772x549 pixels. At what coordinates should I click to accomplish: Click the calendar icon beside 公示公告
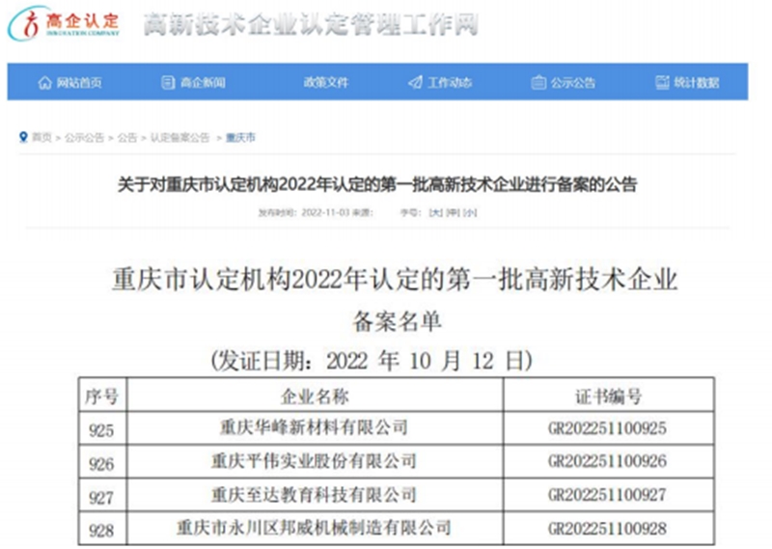538,83
